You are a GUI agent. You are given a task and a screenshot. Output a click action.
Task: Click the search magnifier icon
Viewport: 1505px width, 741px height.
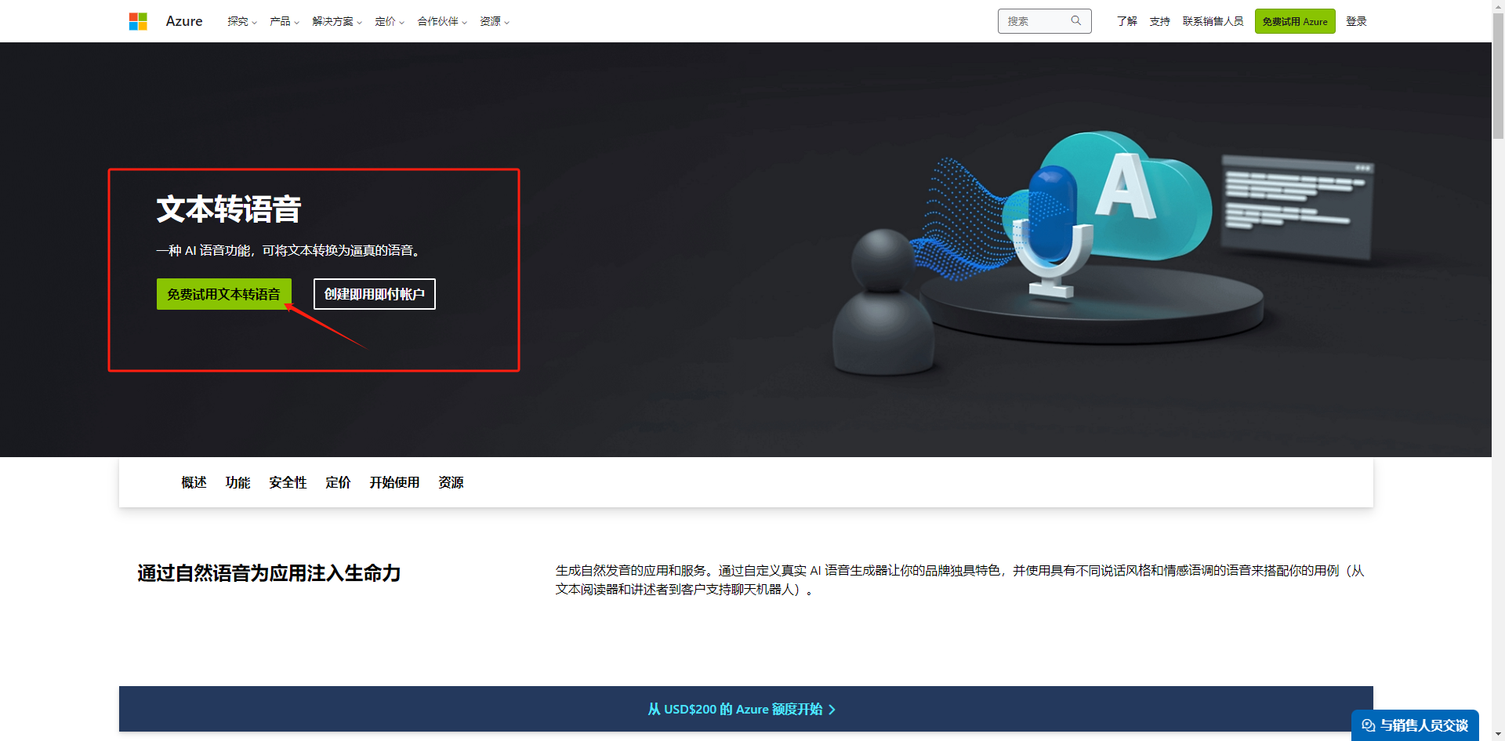1076,20
